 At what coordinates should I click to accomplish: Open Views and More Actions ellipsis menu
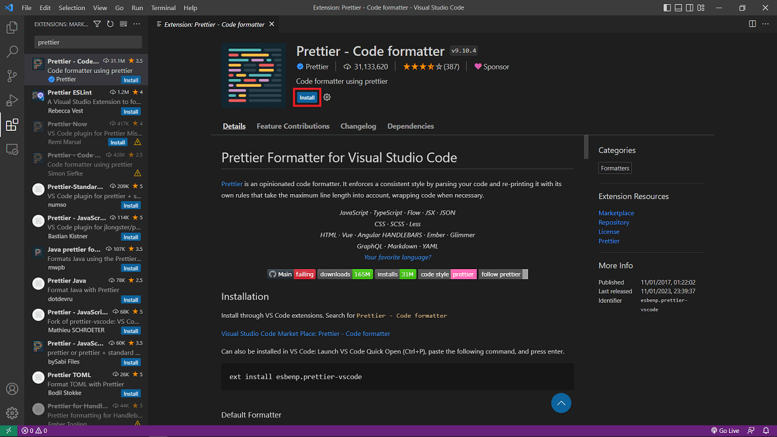pyautogui.click(x=137, y=24)
